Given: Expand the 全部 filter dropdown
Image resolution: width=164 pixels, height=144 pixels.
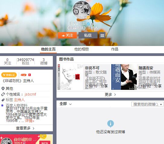Looking at the screenshot, I should (66, 104).
